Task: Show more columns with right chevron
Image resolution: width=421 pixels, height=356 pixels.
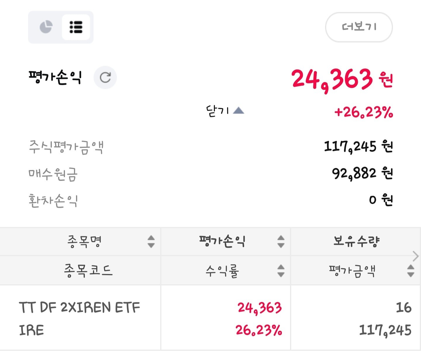Action: click(416, 256)
